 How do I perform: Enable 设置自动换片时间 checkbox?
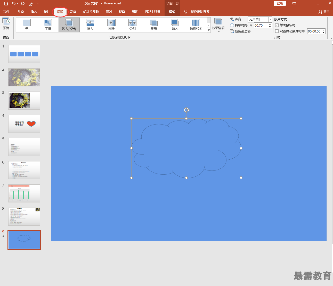pos(277,31)
